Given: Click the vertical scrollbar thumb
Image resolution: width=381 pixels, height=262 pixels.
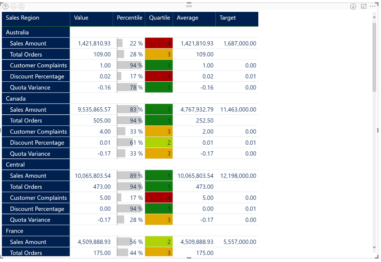Looking at the screenshot, I should 374,56.
